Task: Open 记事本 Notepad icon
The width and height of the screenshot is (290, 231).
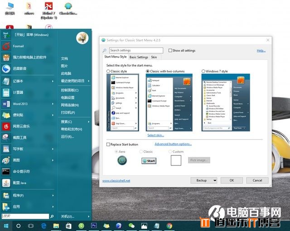Action: [6, 81]
